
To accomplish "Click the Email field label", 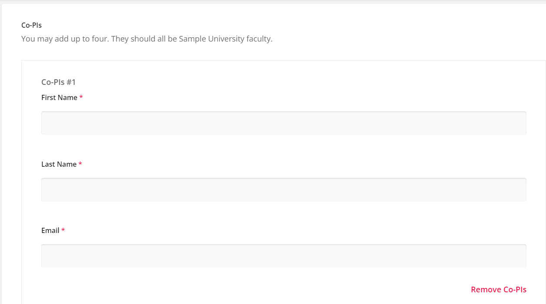I will (x=50, y=231).
